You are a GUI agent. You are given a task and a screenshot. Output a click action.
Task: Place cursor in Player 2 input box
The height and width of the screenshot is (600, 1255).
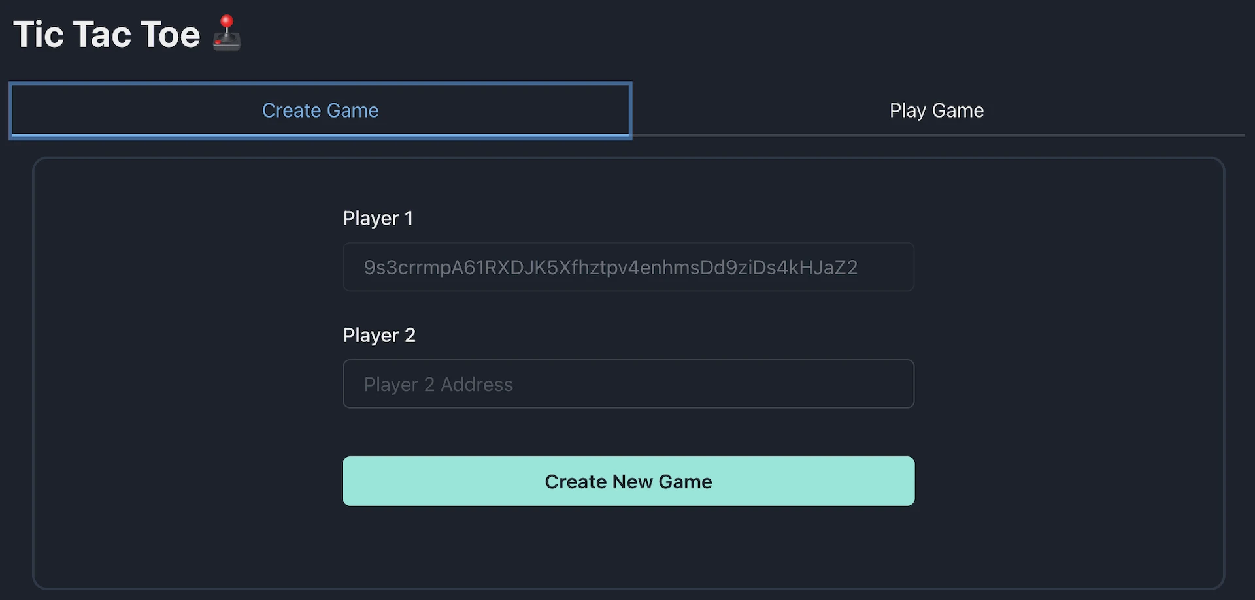point(628,384)
